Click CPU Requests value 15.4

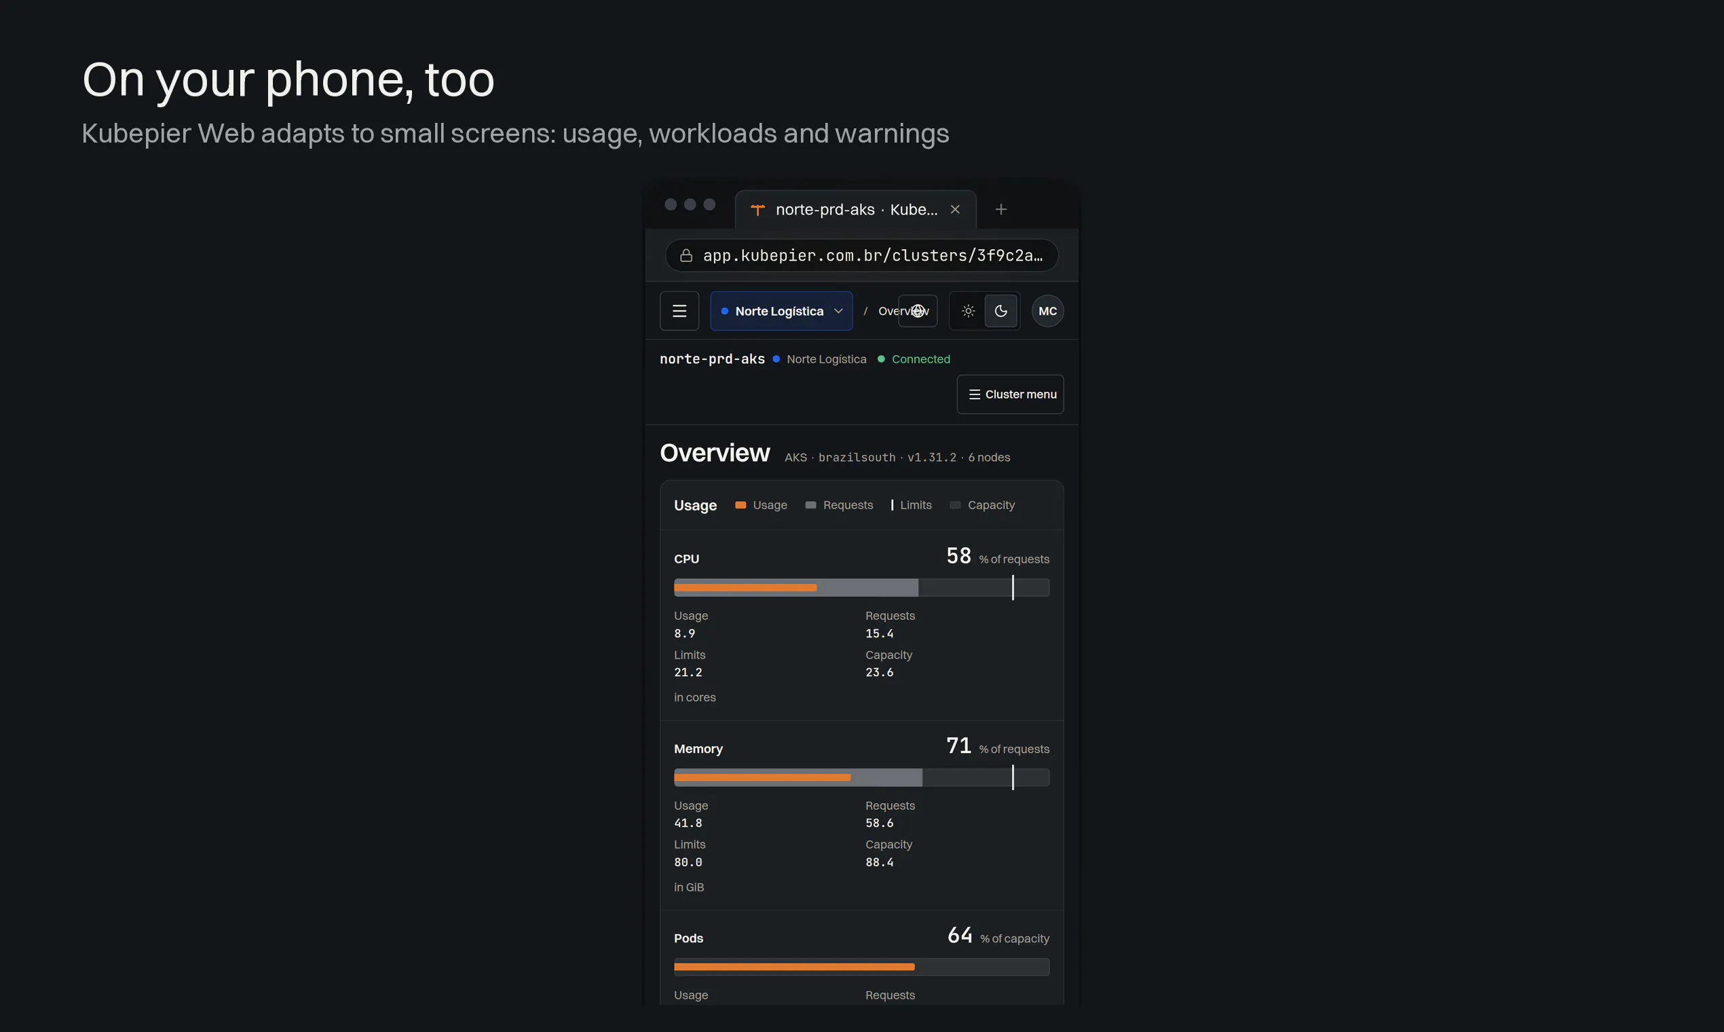880,633
